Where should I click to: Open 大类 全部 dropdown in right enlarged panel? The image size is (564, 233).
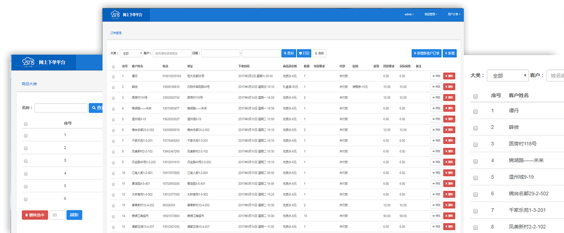pyautogui.click(x=507, y=76)
